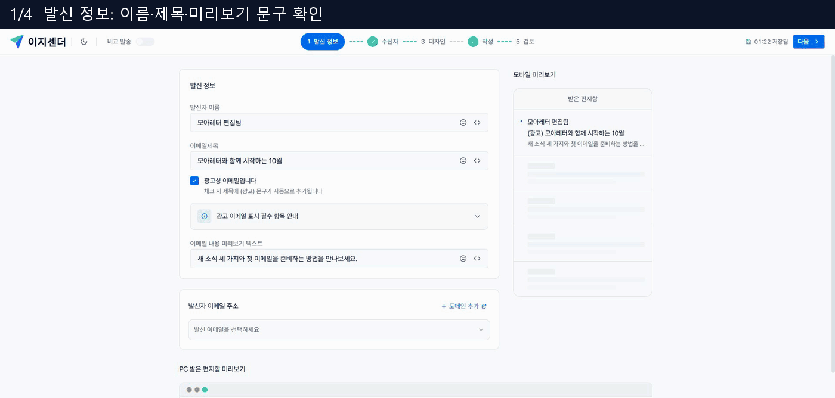Insert merge code in 발신자 이름 field
The width and height of the screenshot is (835, 398).
tap(477, 123)
